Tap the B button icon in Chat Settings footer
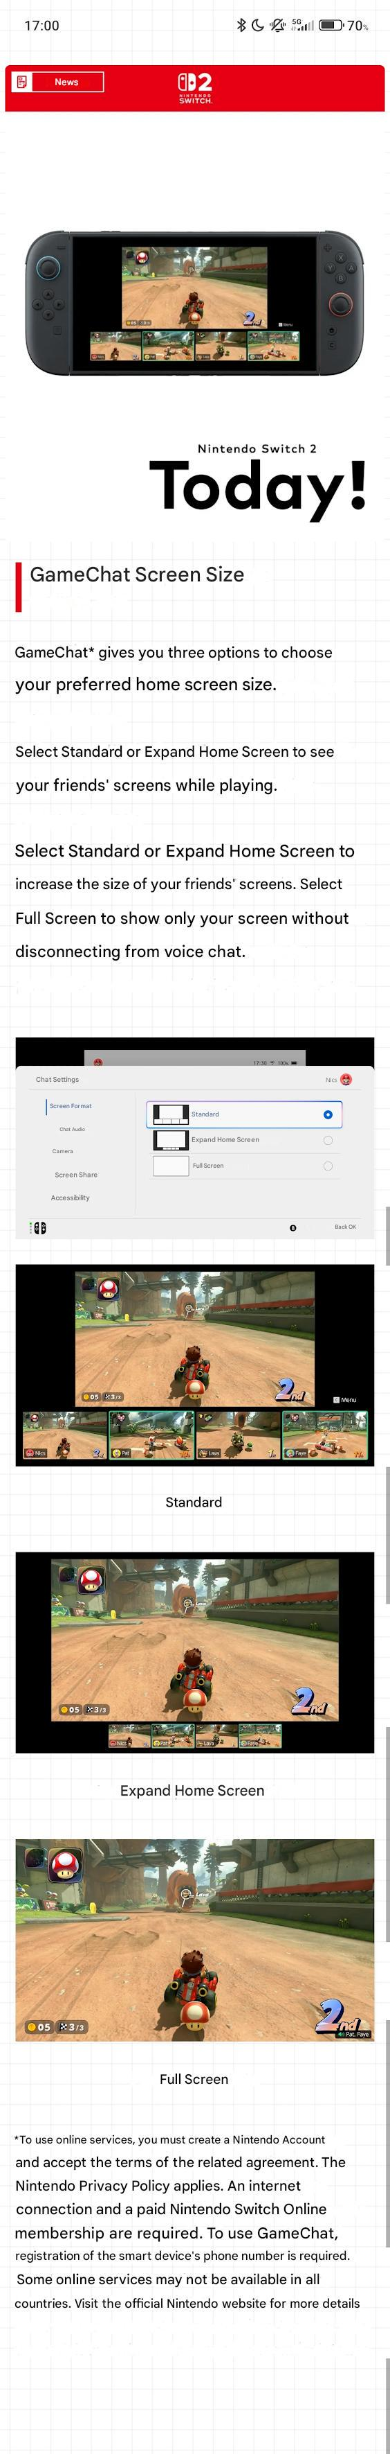 pos(293,1228)
